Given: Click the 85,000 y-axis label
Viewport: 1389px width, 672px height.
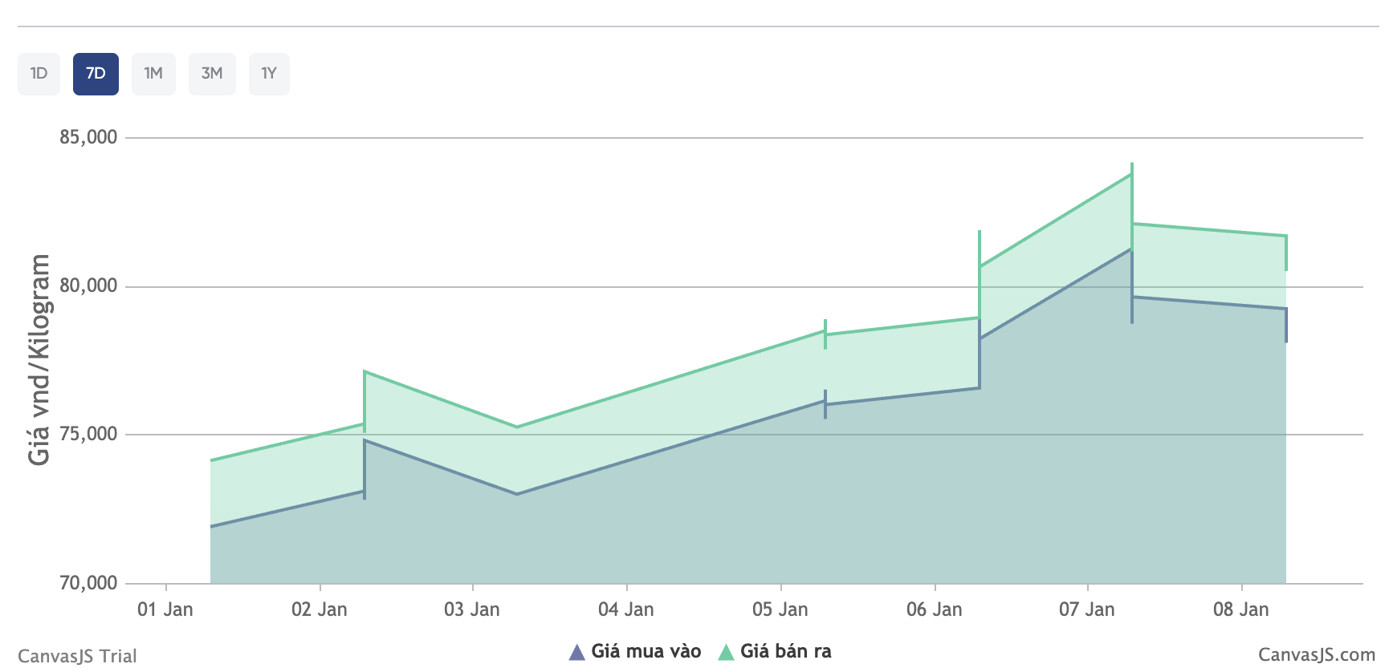Looking at the screenshot, I should pos(88,137).
